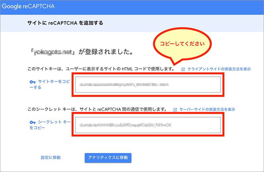264x172 pixels.
Task: Click the blurred registered domain name
Action: (x=53, y=52)
